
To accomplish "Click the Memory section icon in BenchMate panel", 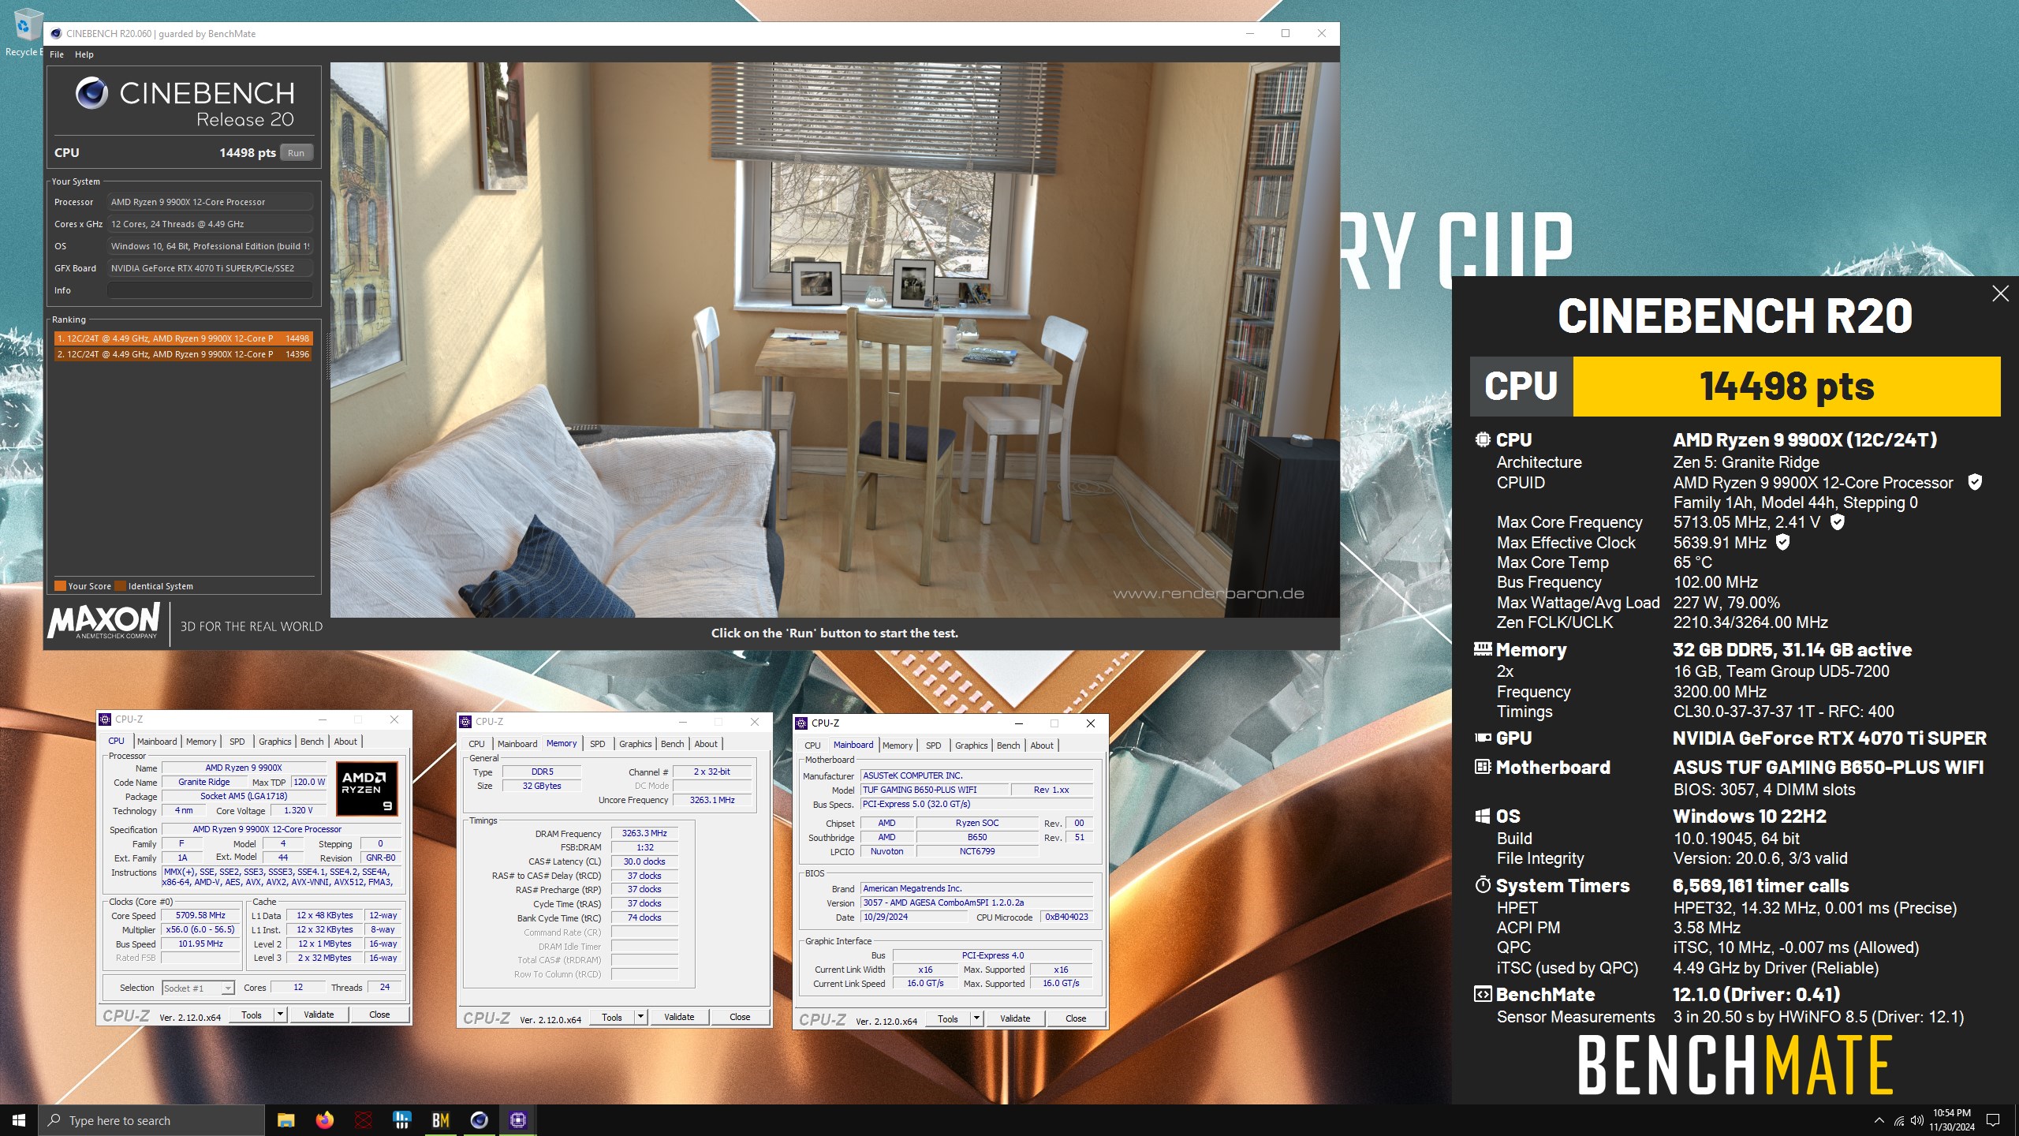I will coord(1483,649).
